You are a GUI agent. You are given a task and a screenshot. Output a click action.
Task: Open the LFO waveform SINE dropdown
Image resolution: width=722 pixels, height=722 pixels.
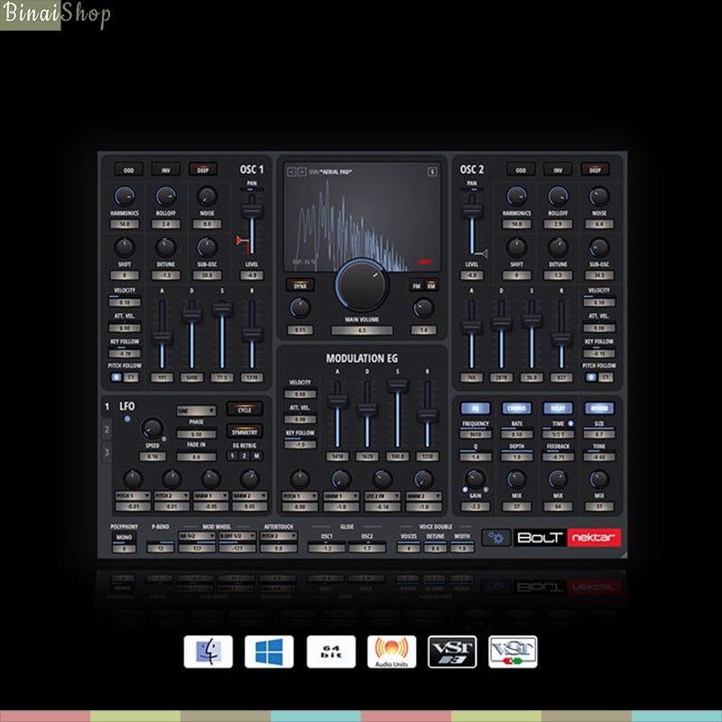click(x=196, y=411)
